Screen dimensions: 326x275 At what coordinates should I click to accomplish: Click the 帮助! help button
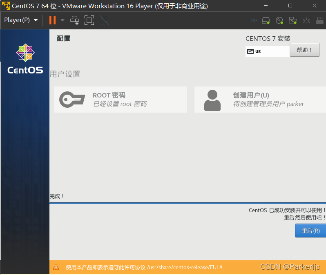click(305, 50)
